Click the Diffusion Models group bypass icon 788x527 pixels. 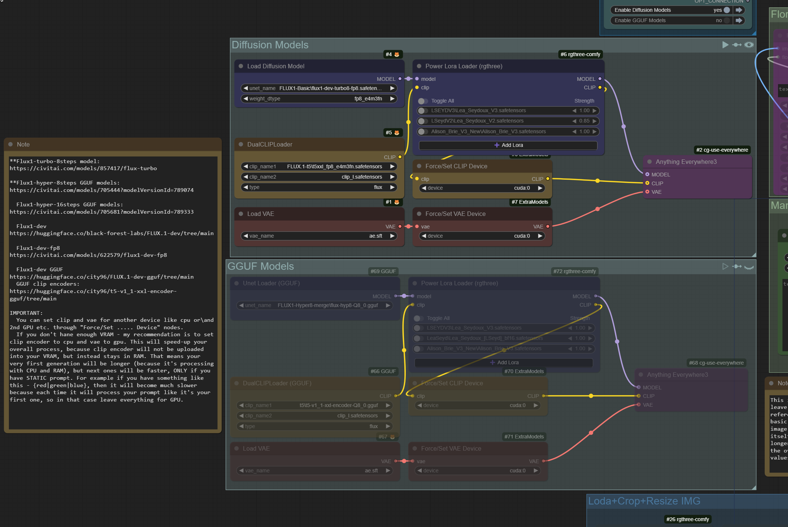tap(737, 45)
